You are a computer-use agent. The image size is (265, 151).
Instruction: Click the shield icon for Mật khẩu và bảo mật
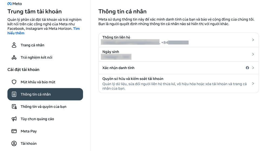coord(14,82)
